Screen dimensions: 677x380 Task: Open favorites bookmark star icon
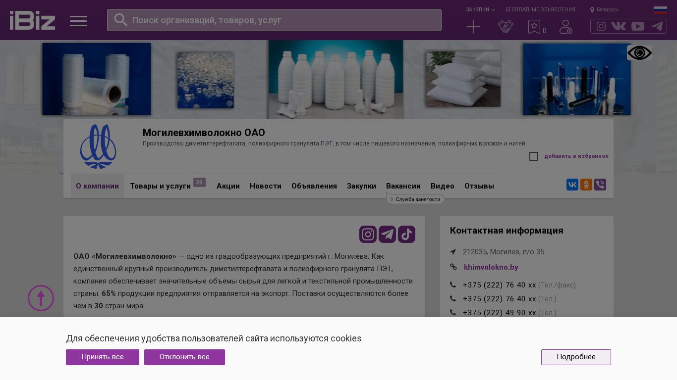pyautogui.click(x=534, y=27)
